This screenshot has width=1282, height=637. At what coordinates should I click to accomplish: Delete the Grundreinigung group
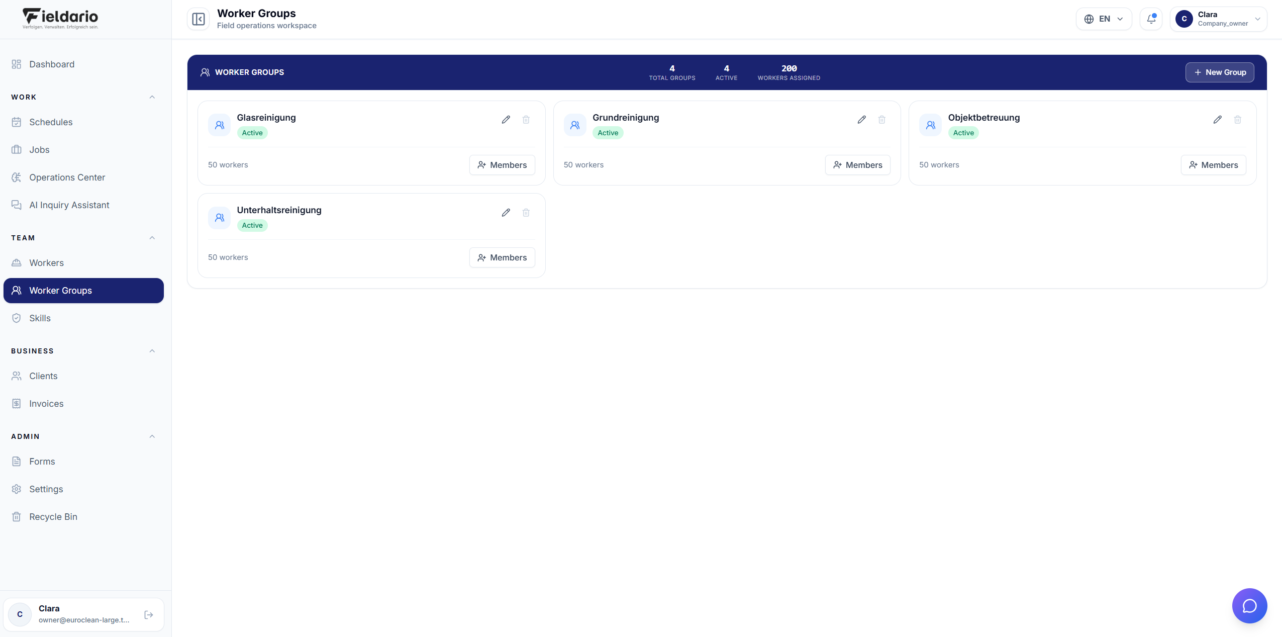[881, 120]
